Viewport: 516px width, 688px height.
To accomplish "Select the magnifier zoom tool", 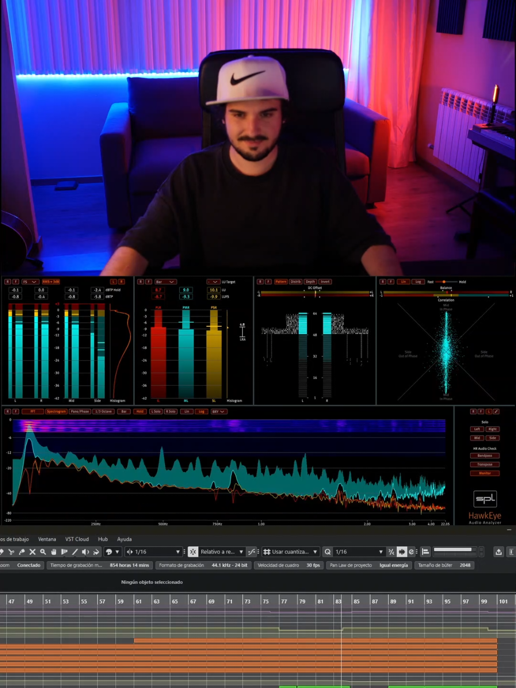I will click(43, 552).
